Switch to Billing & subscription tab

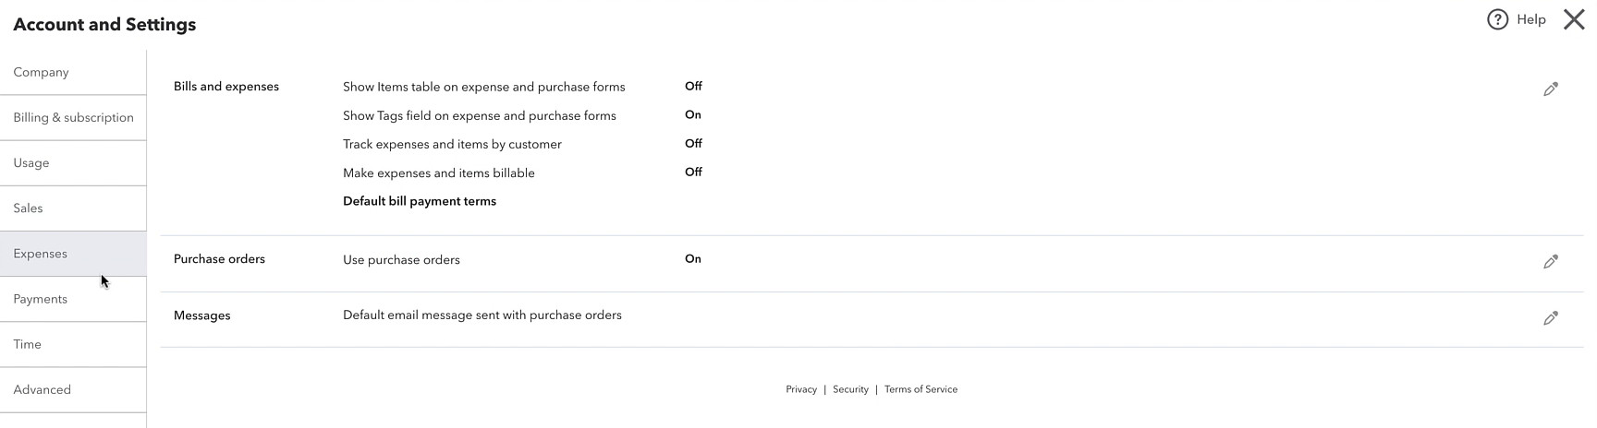73,117
